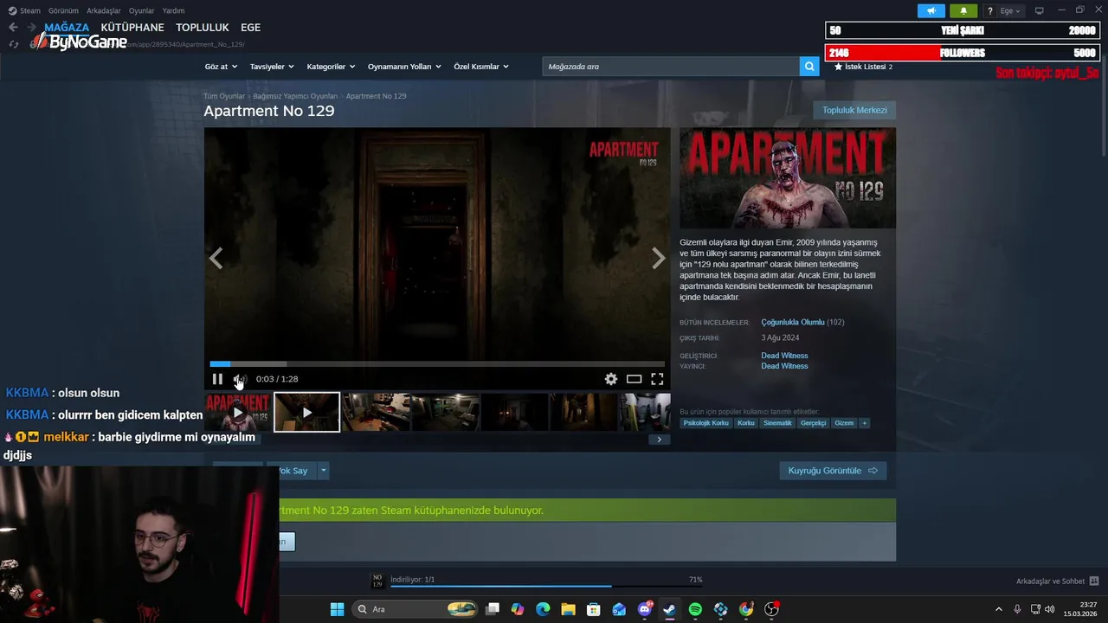Viewport: 1108px width, 623px height.
Task: Expand the Tavsiyeler dropdown
Action: 272,67
